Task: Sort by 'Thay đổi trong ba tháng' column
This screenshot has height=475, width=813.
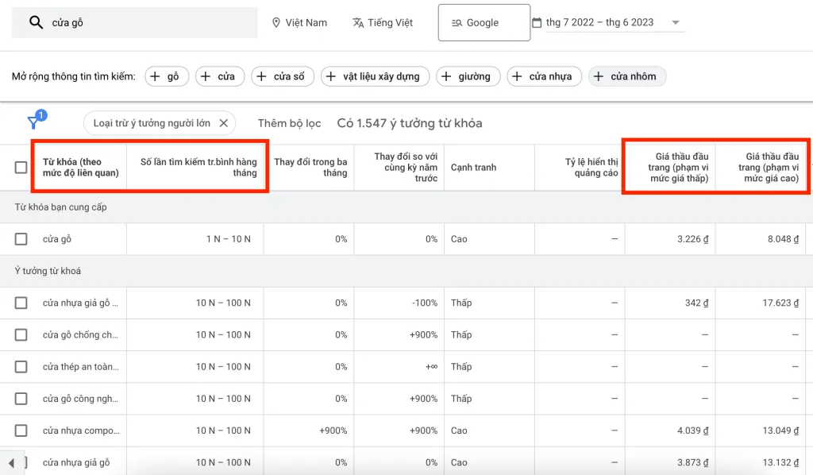Action: (310, 168)
